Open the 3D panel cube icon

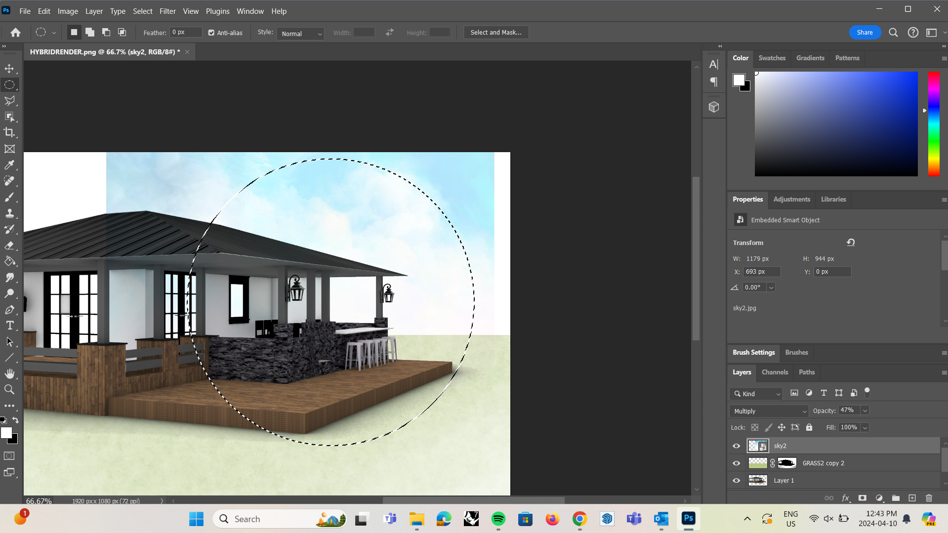point(714,107)
